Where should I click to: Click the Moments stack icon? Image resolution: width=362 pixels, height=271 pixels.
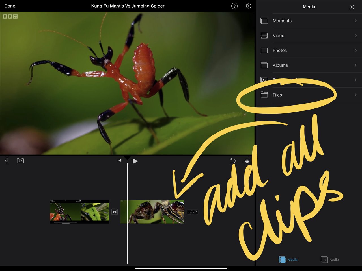point(264,21)
